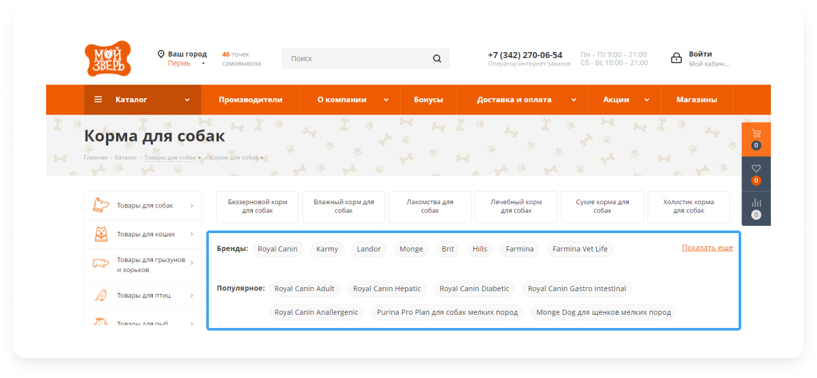The image size is (817, 378).
Task: Click the Каталог breadcrumb link
Action: tap(125, 157)
